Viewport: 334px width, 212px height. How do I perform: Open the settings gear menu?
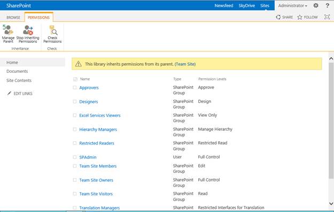click(316, 5)
